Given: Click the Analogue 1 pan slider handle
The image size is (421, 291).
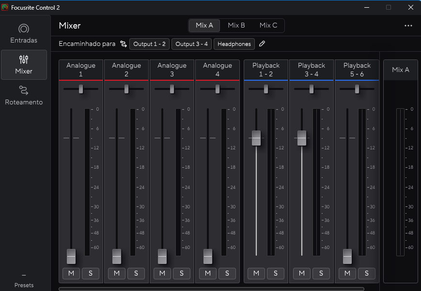Looking at the screenshot, I should (81, 89).
